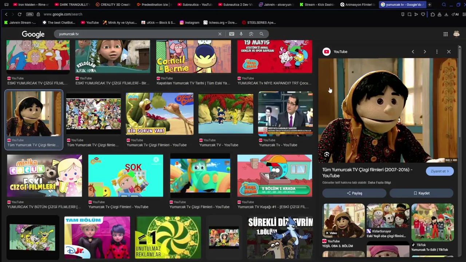Open the STEELSERIES Apex bookmark
Screen dimensions: 466x262
pos(258,23)
